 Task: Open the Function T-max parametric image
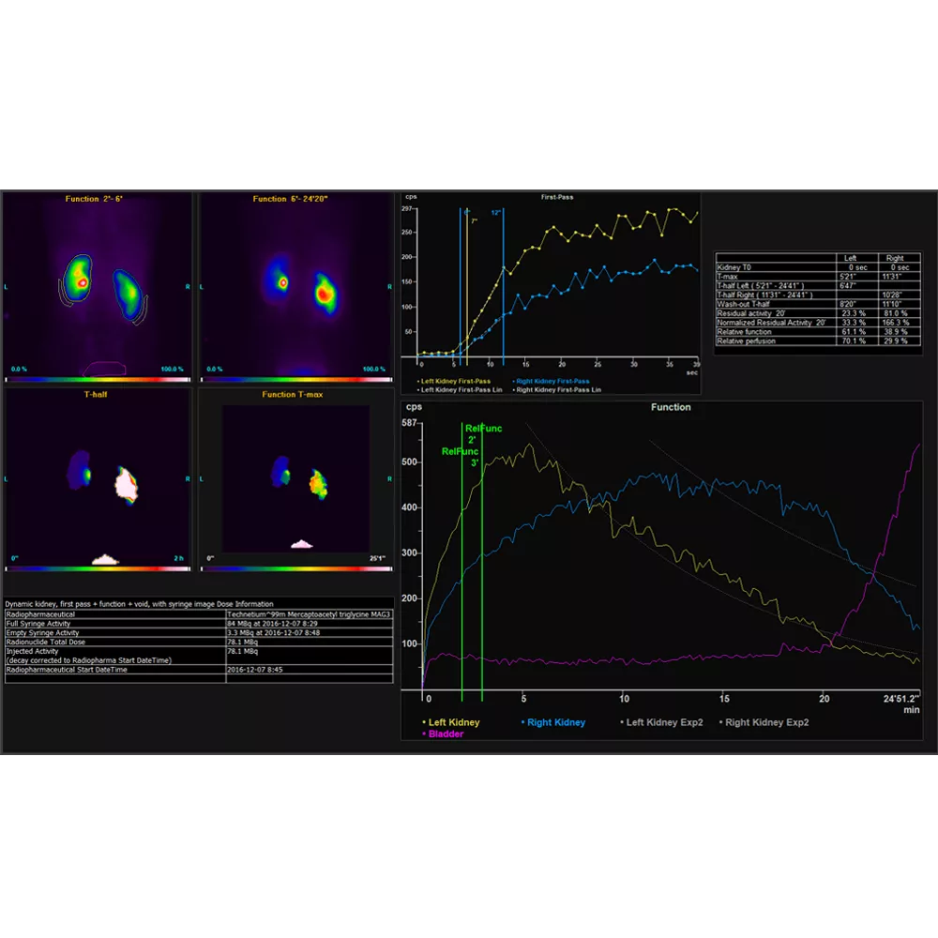[x=296, y=478]
